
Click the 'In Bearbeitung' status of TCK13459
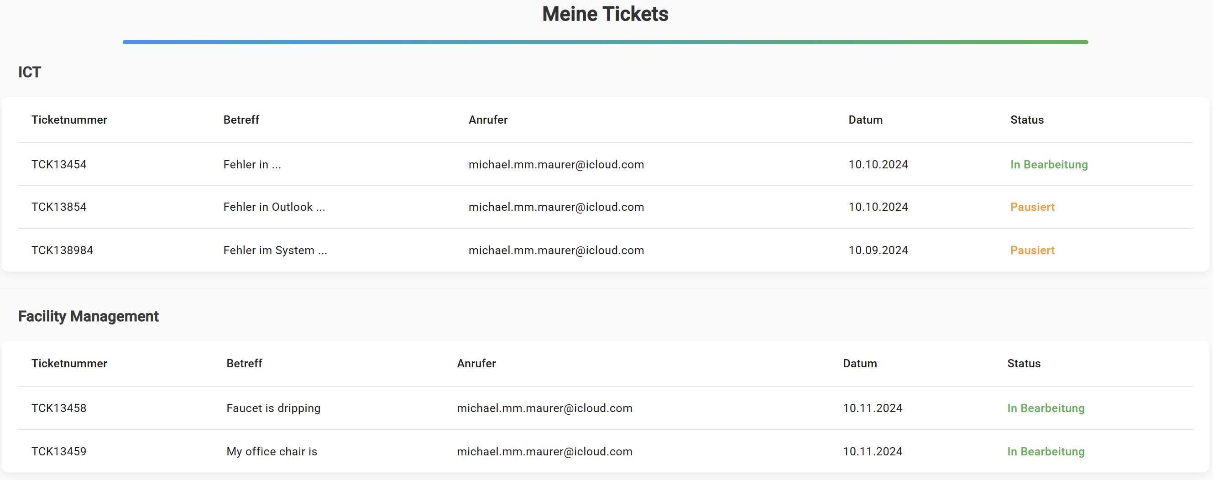click(1046, 451)
